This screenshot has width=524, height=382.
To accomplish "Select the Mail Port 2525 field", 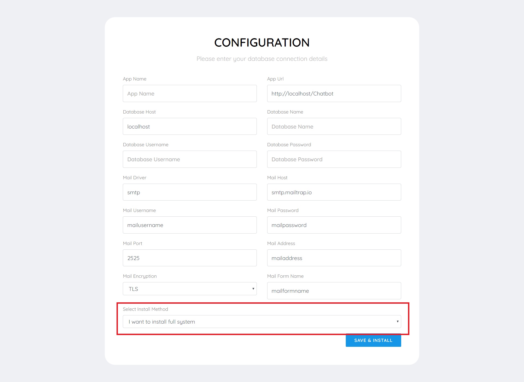I will coord(190,258).
